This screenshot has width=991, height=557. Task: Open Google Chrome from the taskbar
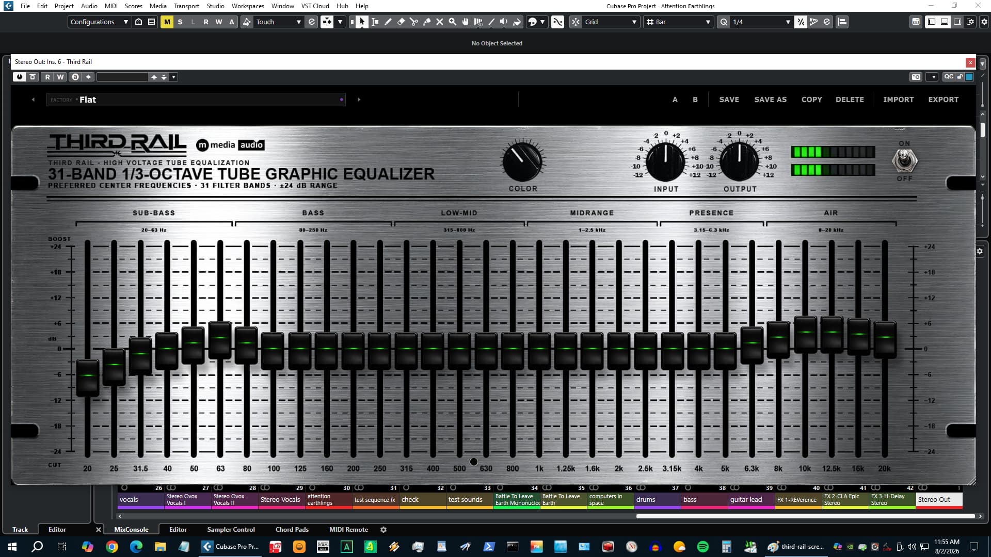point(112,547)
